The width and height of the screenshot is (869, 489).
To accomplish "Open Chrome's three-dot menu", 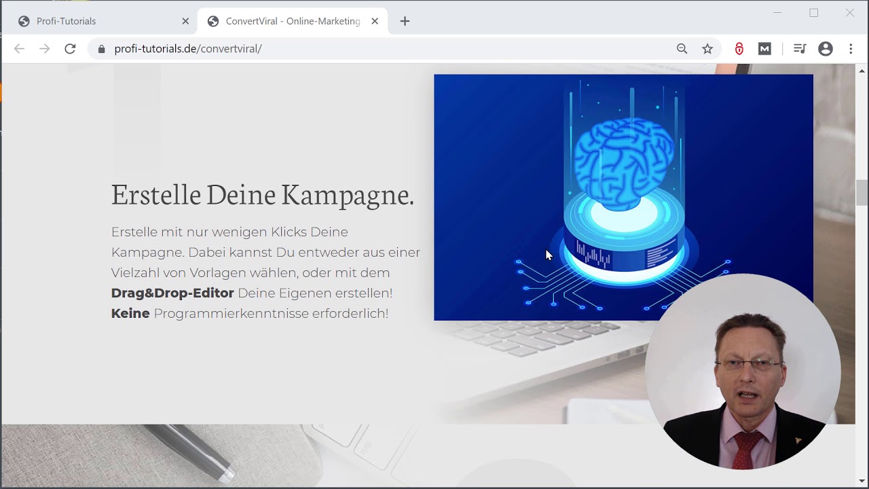I will pyautogui.click(x=851, y=49).
